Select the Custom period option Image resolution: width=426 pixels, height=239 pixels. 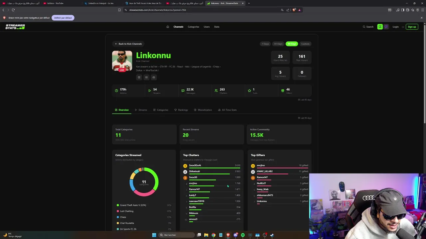[x=305, y=44]
